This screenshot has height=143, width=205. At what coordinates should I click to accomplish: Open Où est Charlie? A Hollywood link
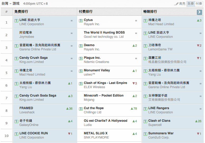click(106, 121)
